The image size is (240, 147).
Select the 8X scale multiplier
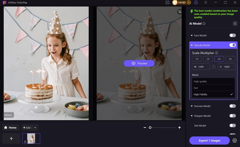tap(230, 59)
